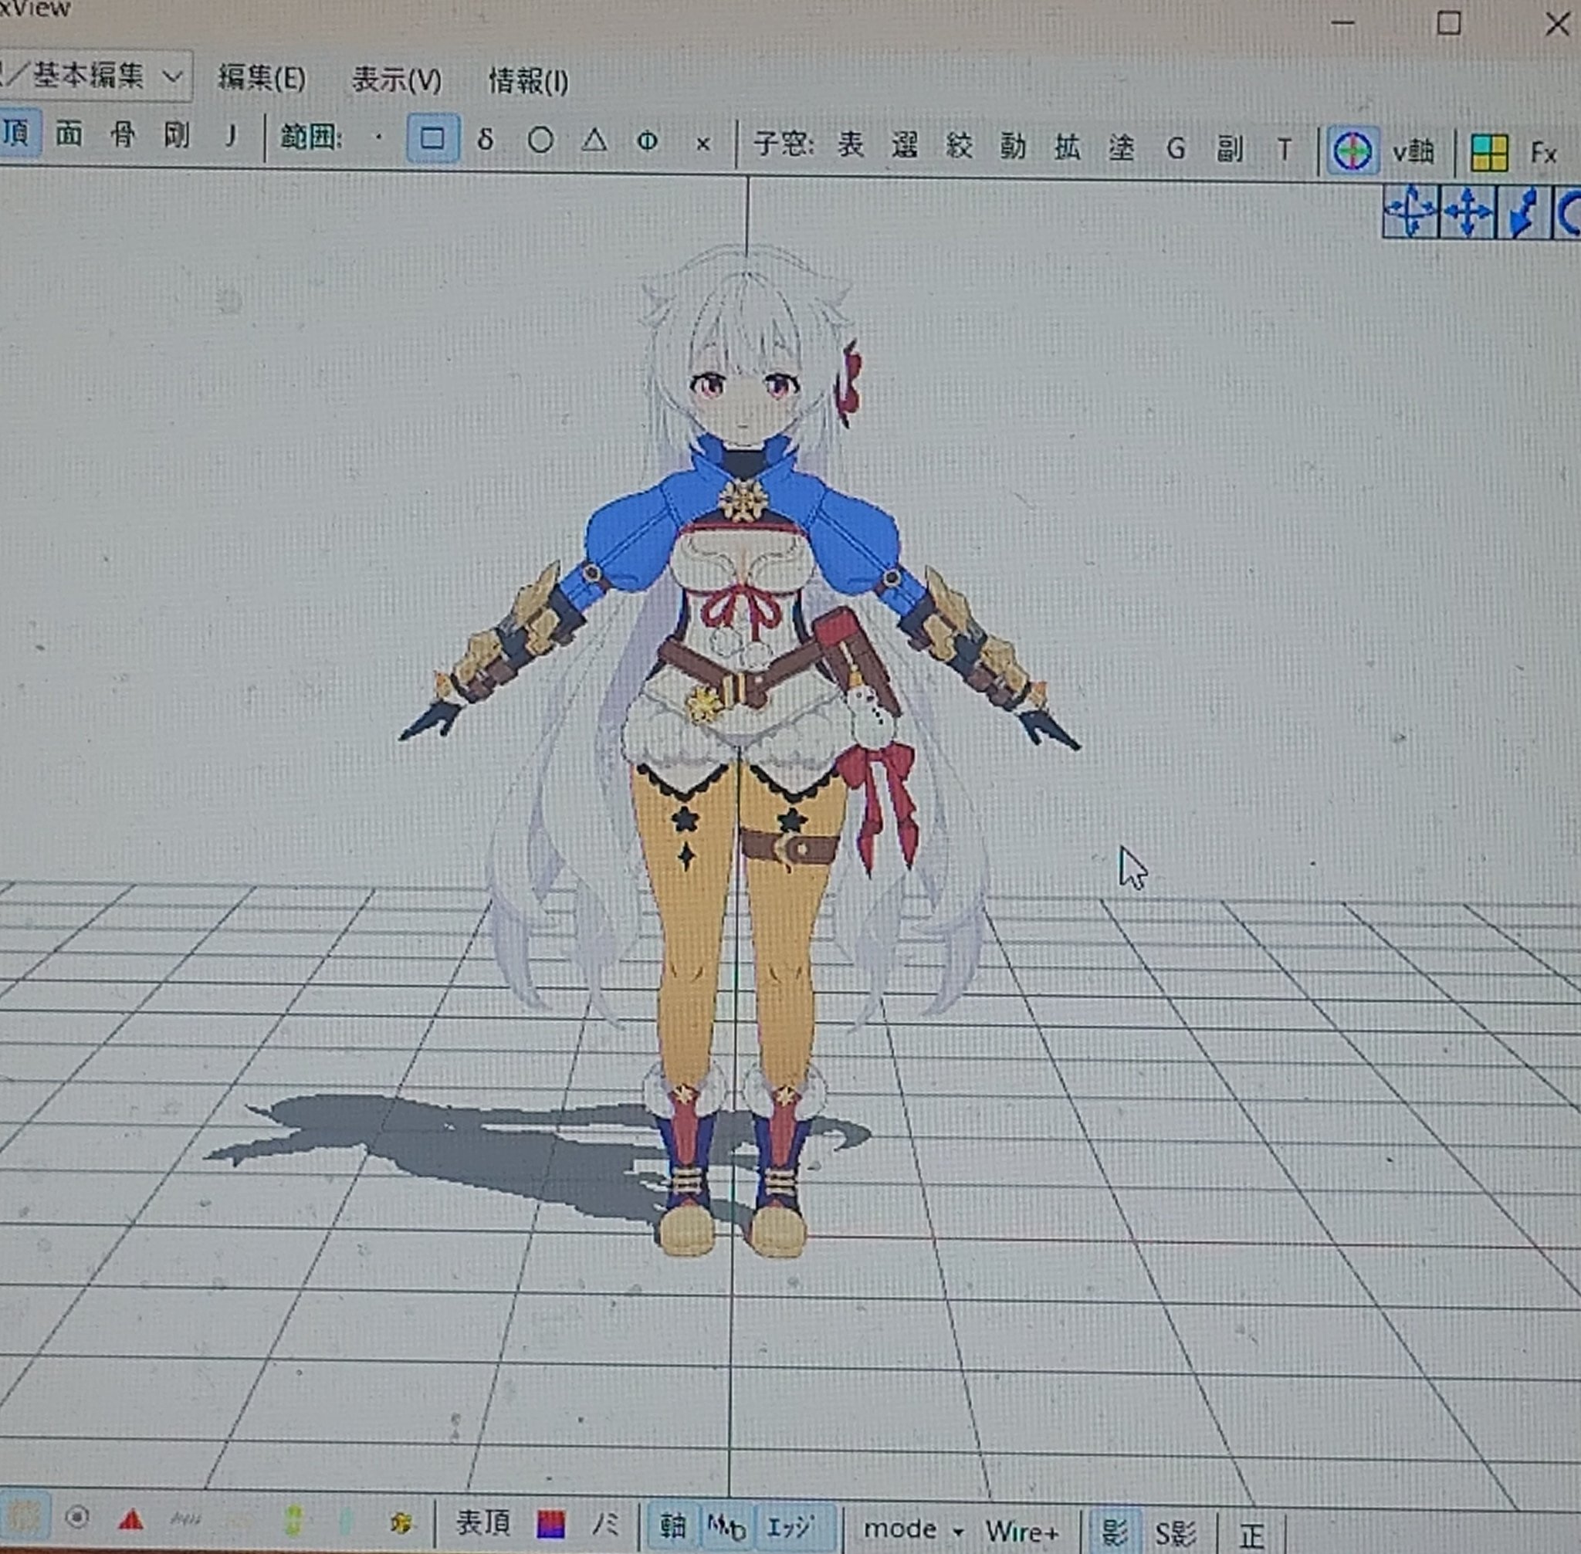Click the red triangle icon at bottom

click(x=130, y=1520)
